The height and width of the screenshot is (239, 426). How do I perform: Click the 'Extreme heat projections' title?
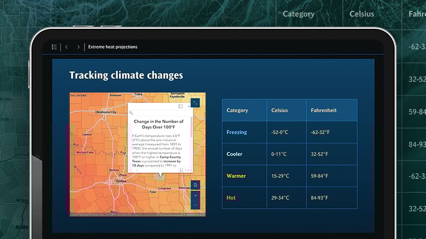(x=113, y=47)
